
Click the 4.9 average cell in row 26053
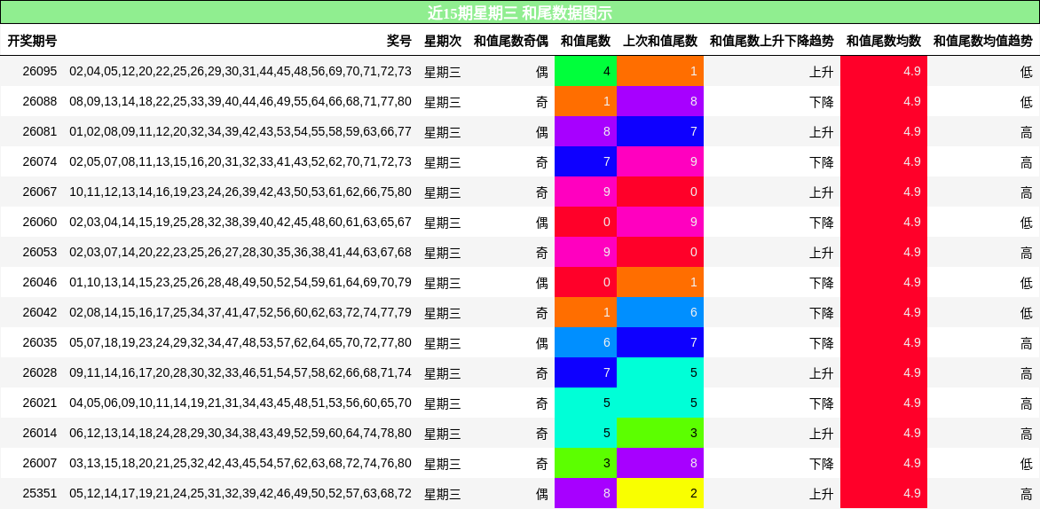click(x=884, y=252)
